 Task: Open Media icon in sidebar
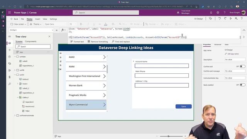(10, 63)
